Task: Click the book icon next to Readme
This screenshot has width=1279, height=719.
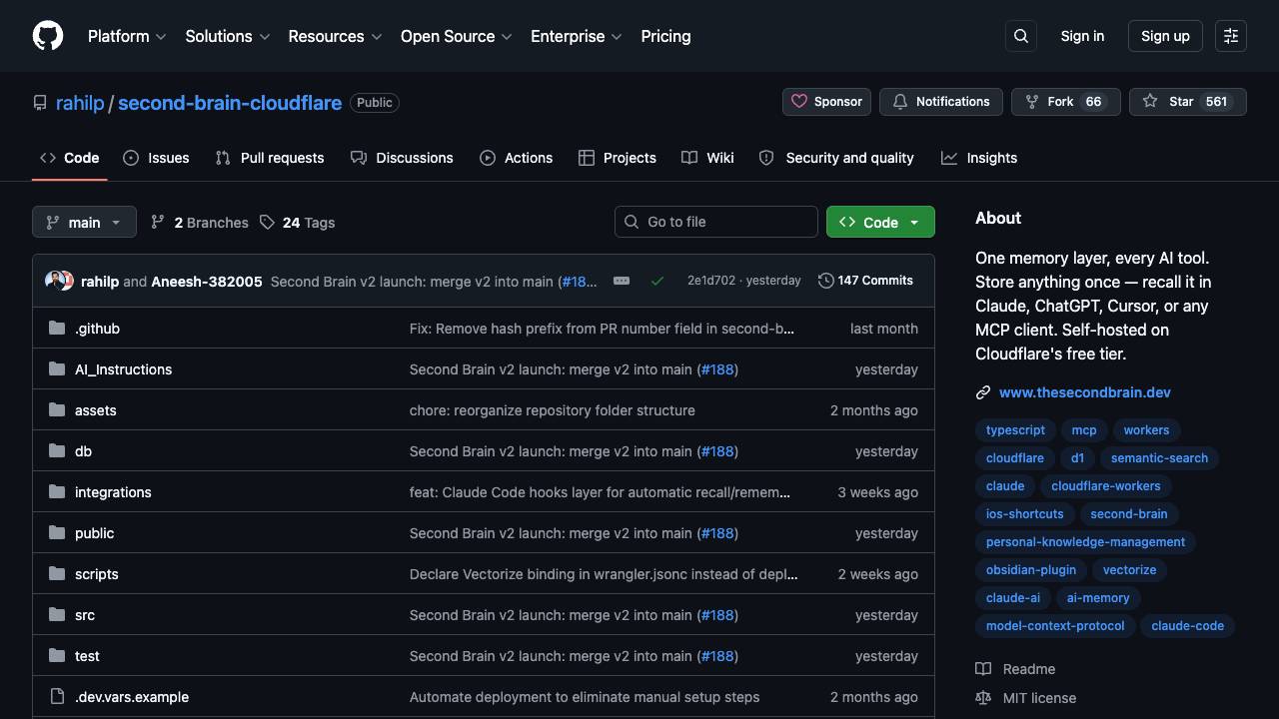Action: click(x=983, y=669)
